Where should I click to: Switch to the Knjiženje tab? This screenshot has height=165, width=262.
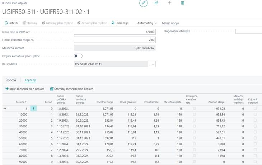(x=31, y=80)
